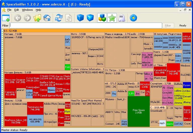Select the Terminator.Ger 746.3MB red block
The height and width of the screenshot is (133, 193).
(x=35, y=108)
